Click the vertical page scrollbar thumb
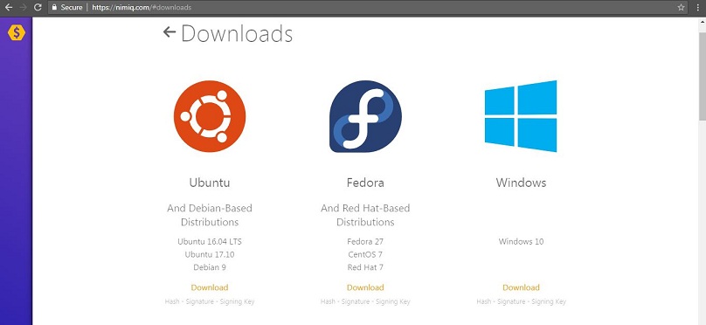Screen dimensions: 706x325 click(x=702, y=77)
